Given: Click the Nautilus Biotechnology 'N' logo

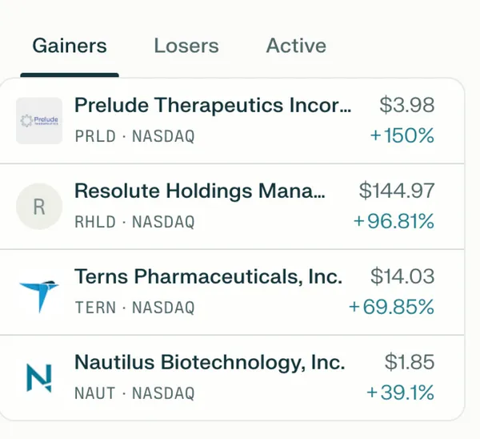Looking at the screenshot, I should [x=39, y=378].
